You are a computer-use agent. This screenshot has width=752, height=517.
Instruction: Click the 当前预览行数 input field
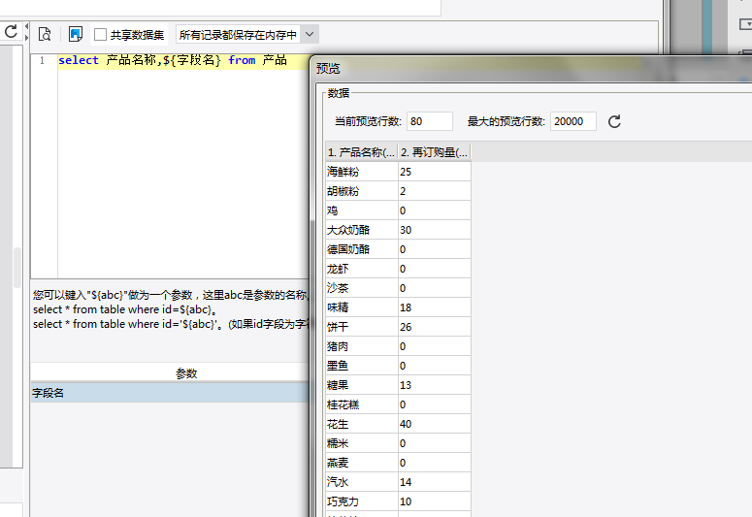pos(430,121)
